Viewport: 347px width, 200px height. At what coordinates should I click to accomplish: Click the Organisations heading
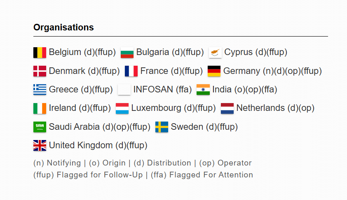[63, 28]
